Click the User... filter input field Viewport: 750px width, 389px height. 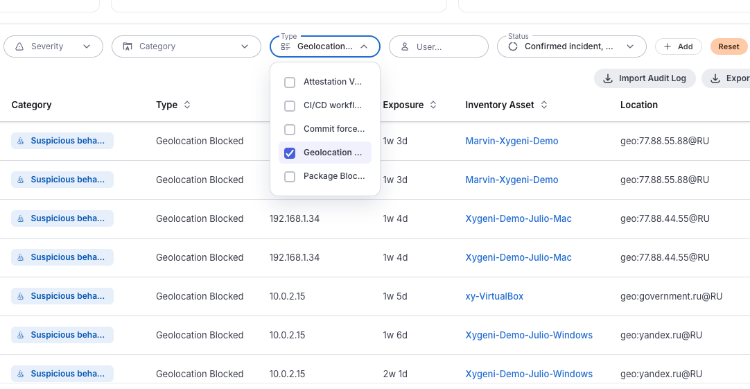[439, 46]
